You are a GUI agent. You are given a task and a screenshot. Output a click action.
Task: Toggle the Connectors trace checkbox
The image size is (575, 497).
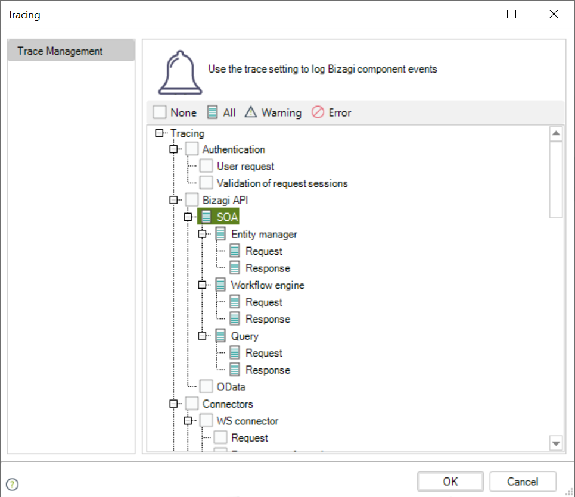192,404
